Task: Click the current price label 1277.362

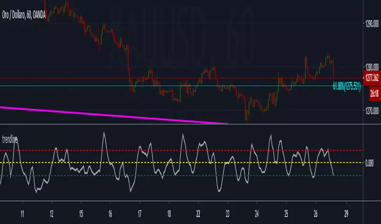Action: (x=372, y=78)
